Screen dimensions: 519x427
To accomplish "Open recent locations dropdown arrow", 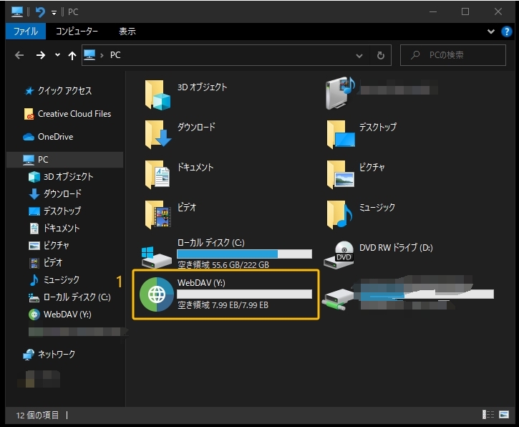I will point(57,55).
